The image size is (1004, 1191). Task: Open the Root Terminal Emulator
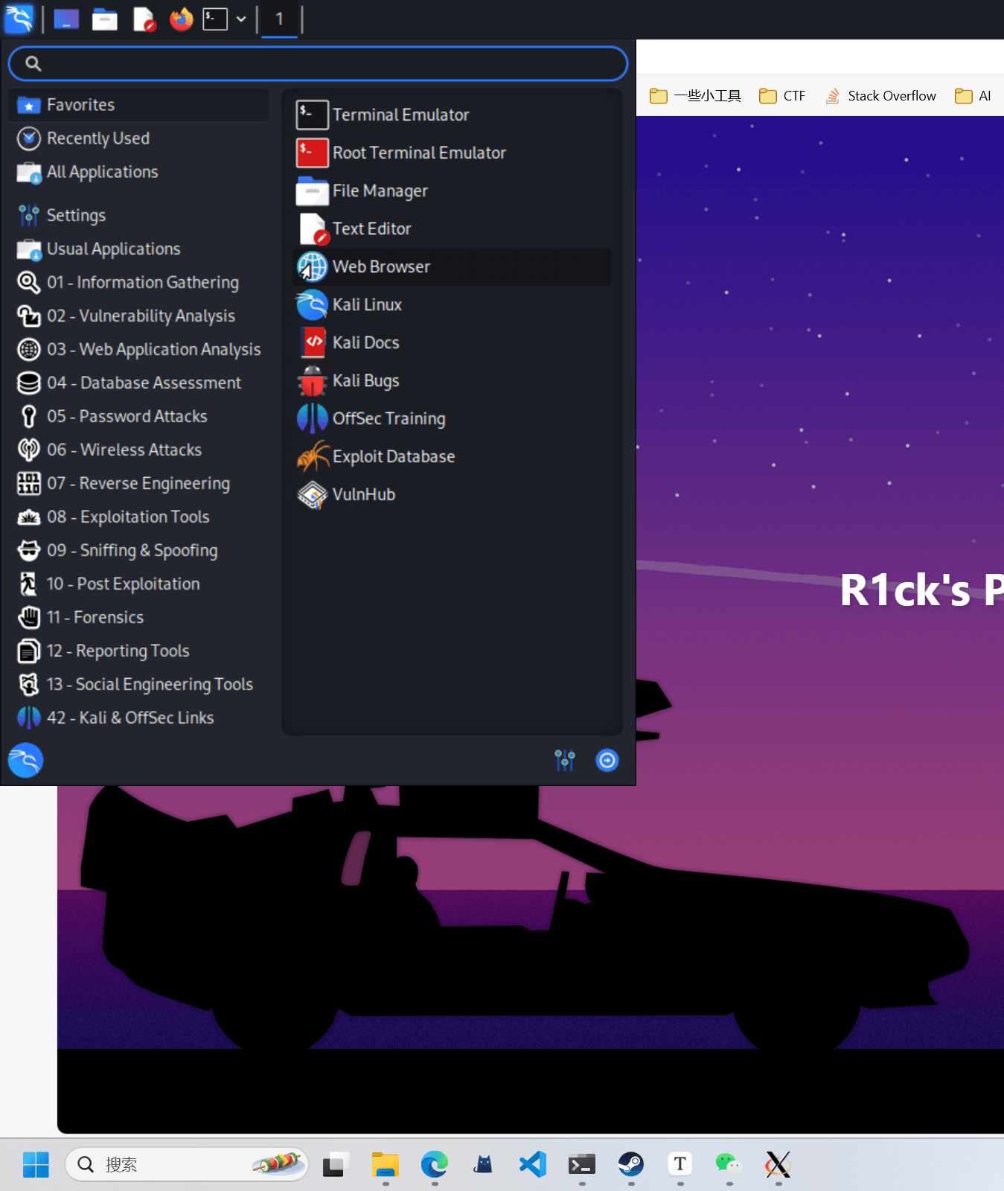(419, 153)
